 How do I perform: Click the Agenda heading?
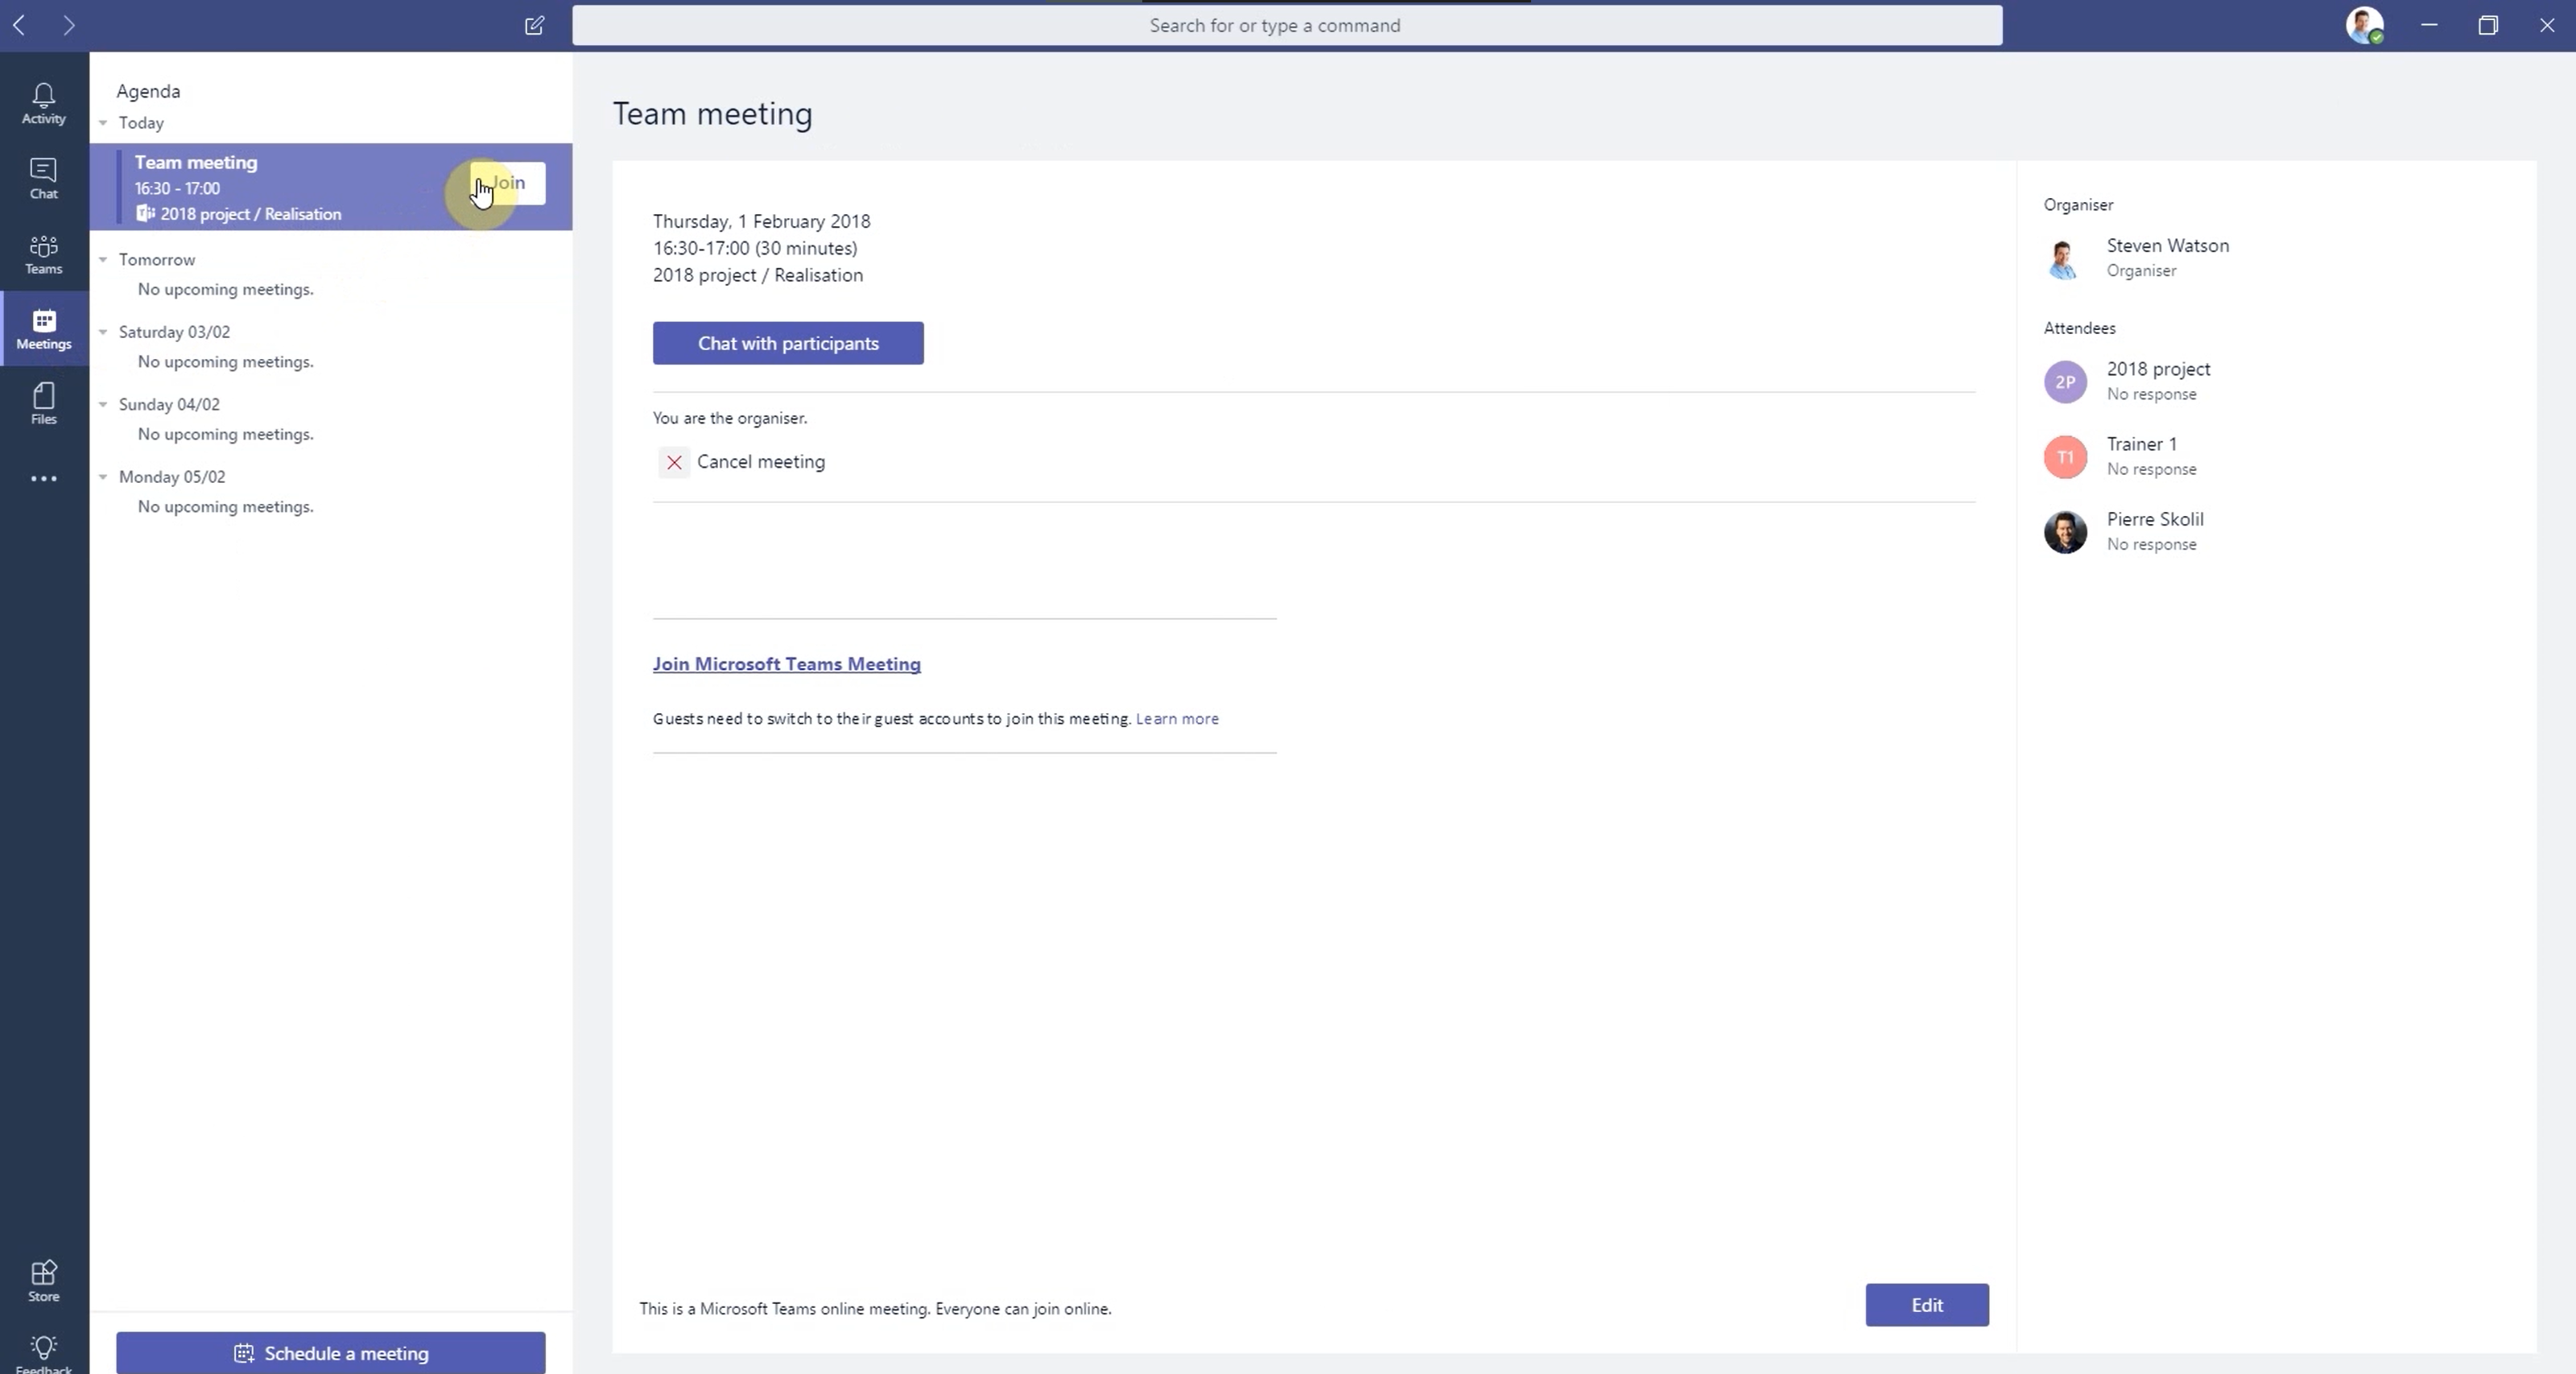148,91
